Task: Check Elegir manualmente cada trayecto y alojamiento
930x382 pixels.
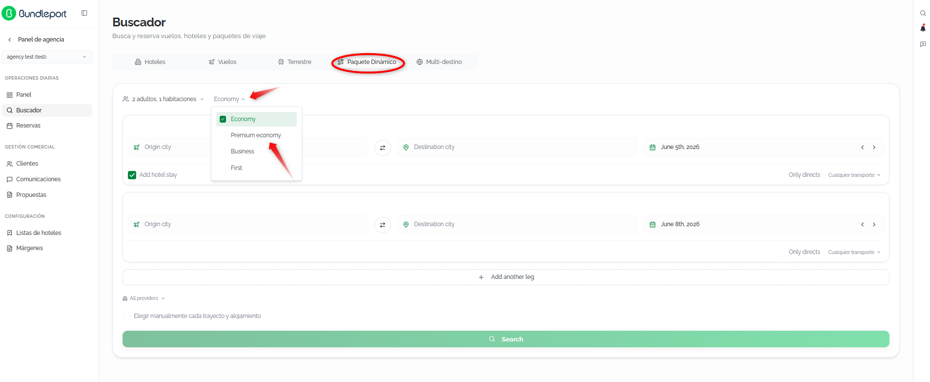Action: point(127,316)
